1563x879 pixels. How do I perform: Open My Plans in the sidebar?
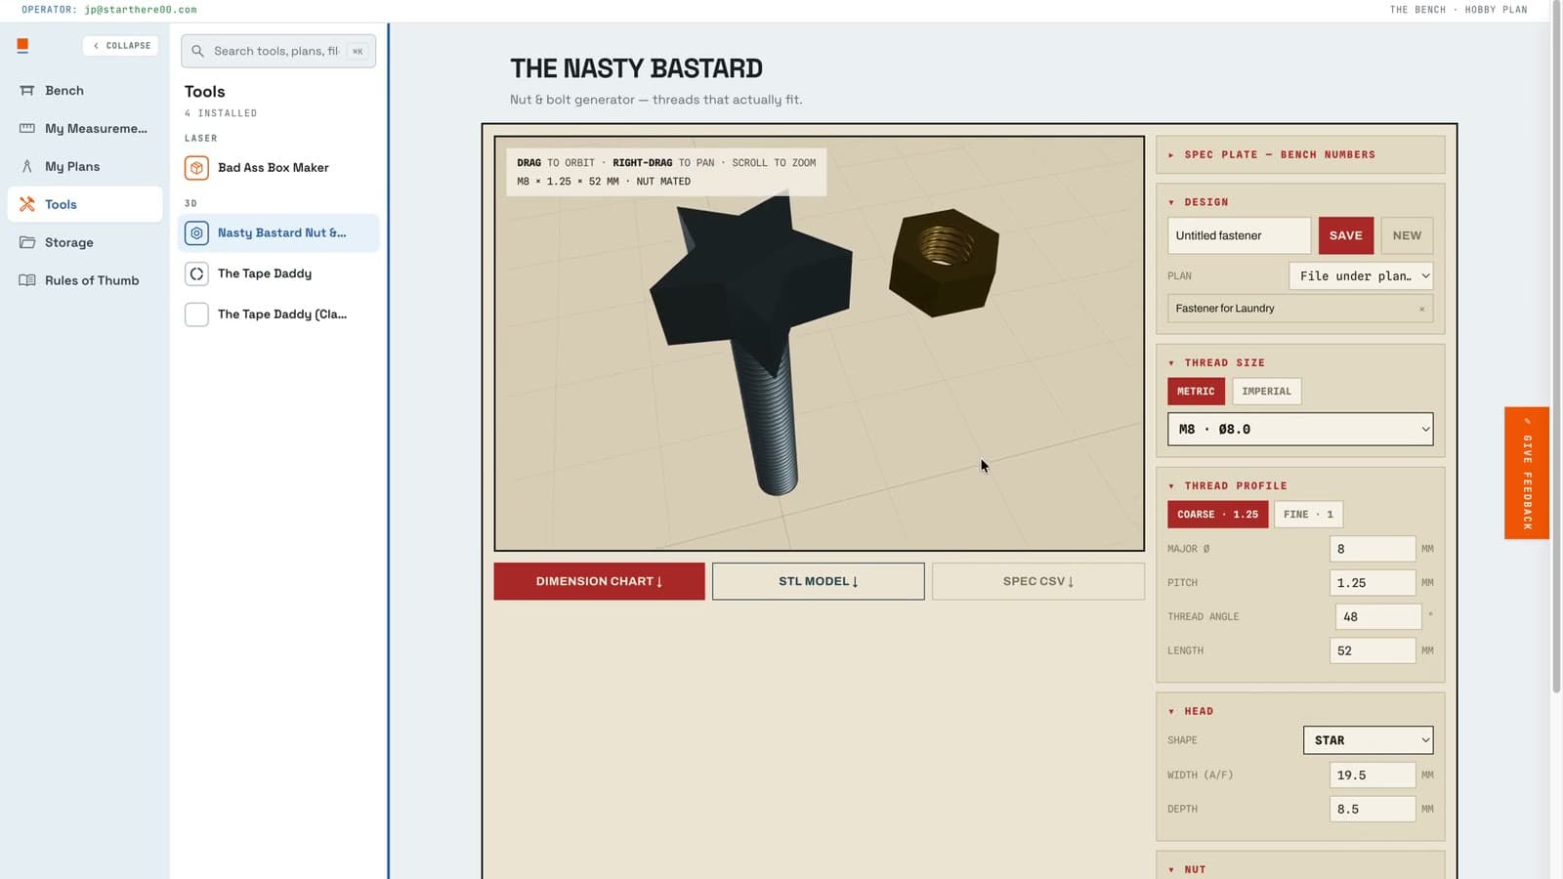85,166
